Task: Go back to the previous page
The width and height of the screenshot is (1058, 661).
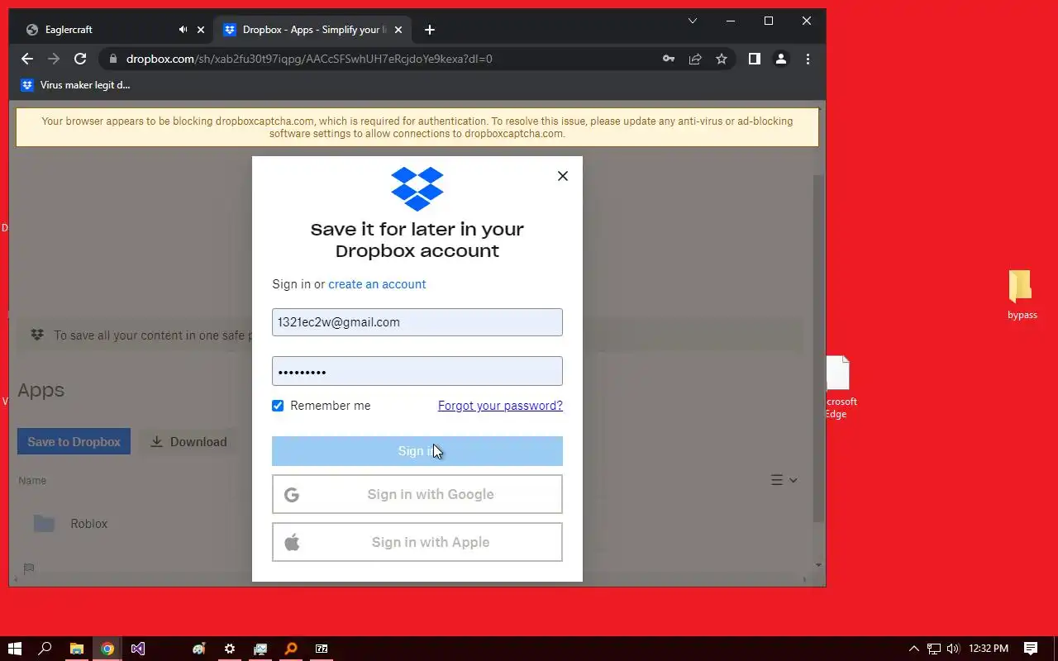Action: tap(27, 59)
